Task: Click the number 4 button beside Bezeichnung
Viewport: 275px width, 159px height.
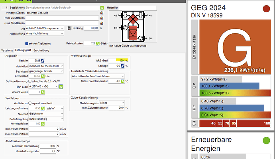Action: click(6, 7)
